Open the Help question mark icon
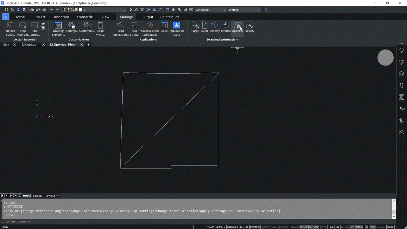 (x=267, y=10)
